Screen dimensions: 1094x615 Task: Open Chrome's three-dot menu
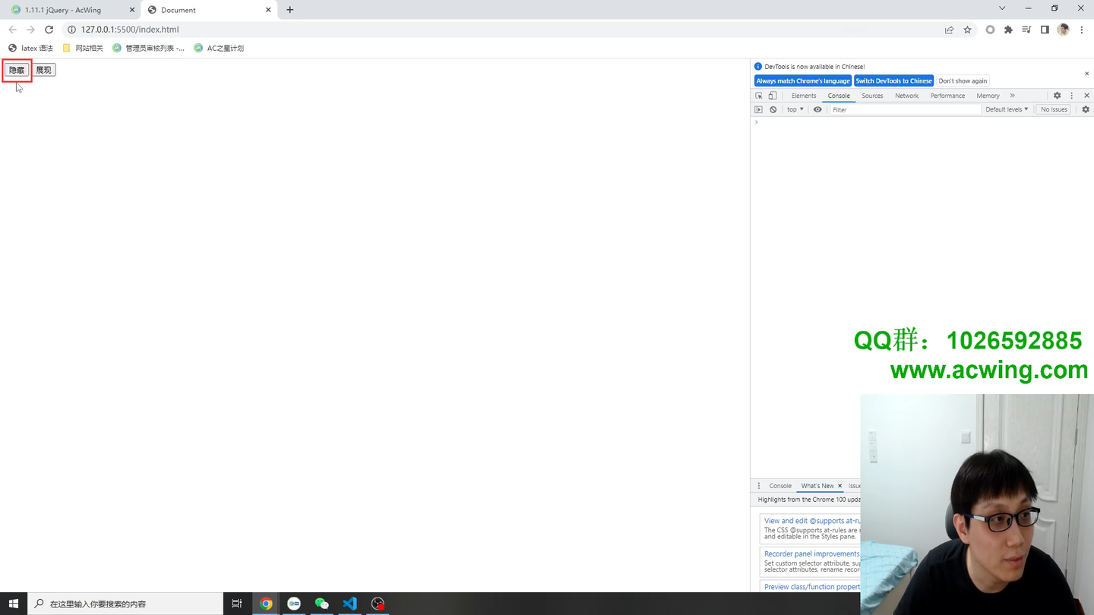tap(1082, 30)
